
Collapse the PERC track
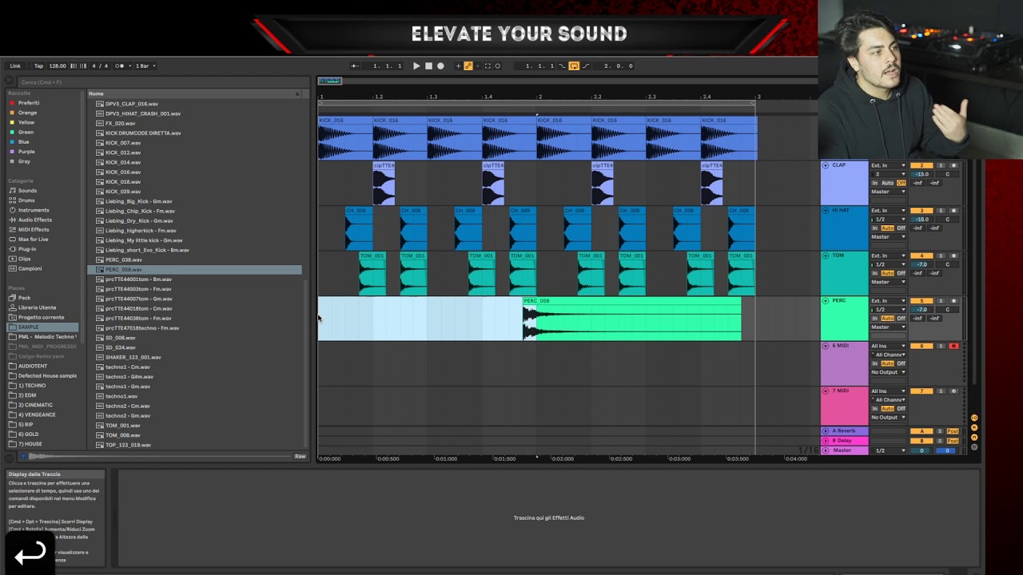tap(826, 301)
